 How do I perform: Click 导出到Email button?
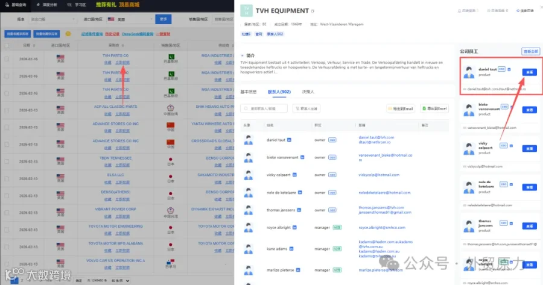[x=401, y=108]
